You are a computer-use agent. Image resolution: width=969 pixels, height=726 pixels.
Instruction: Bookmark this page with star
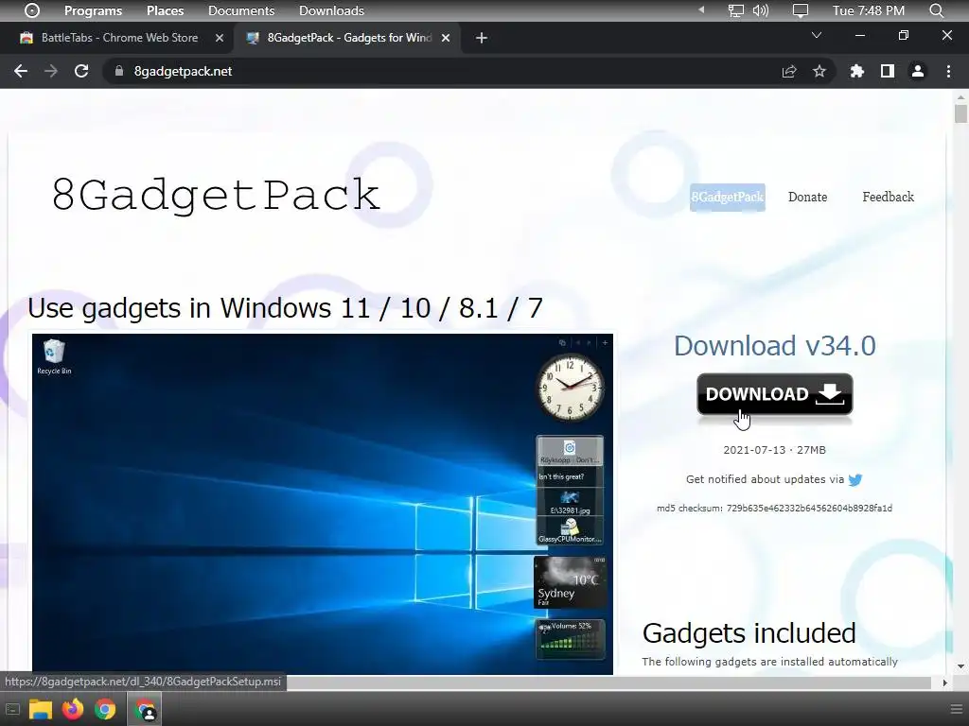coord(819,71)
